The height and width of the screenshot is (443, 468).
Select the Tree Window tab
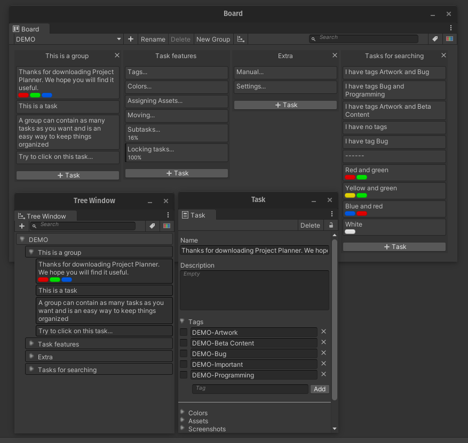[45, 216]
